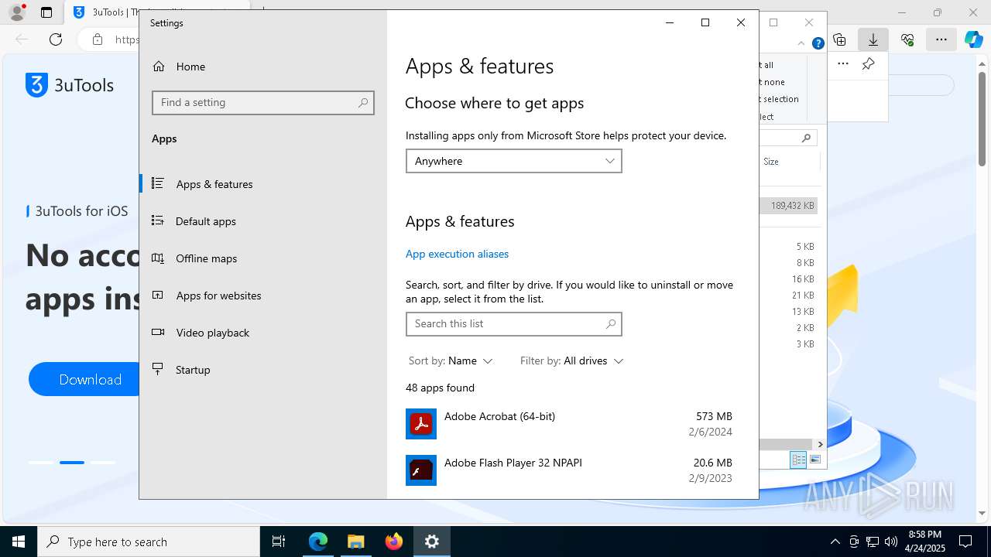Viewport: 991px width, 557px height.
Task: Click help icon in File Explorer window
Action: click(x=818, y=43)
